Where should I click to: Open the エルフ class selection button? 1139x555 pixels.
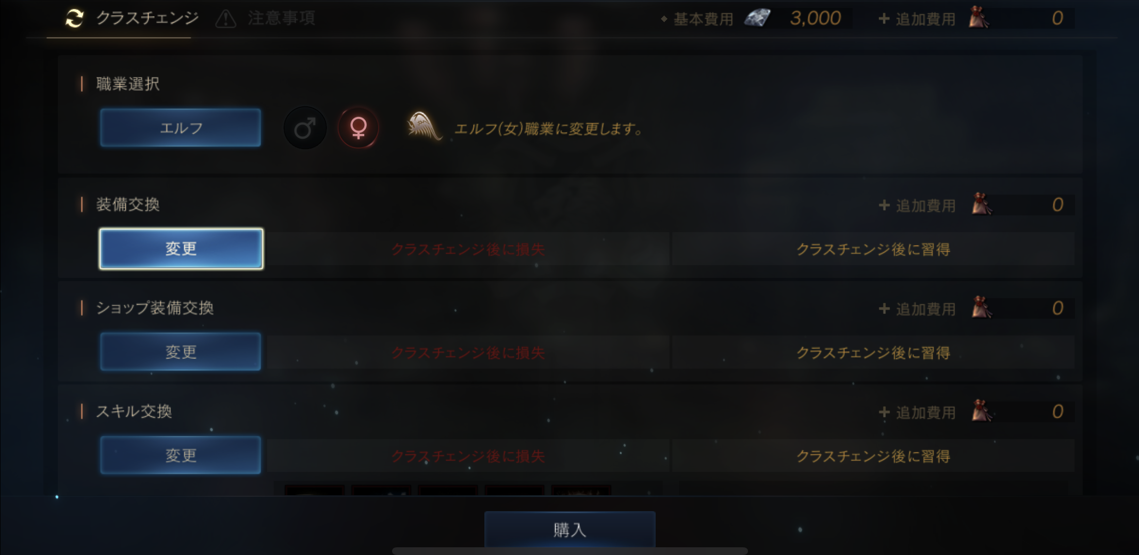point(181,127)
